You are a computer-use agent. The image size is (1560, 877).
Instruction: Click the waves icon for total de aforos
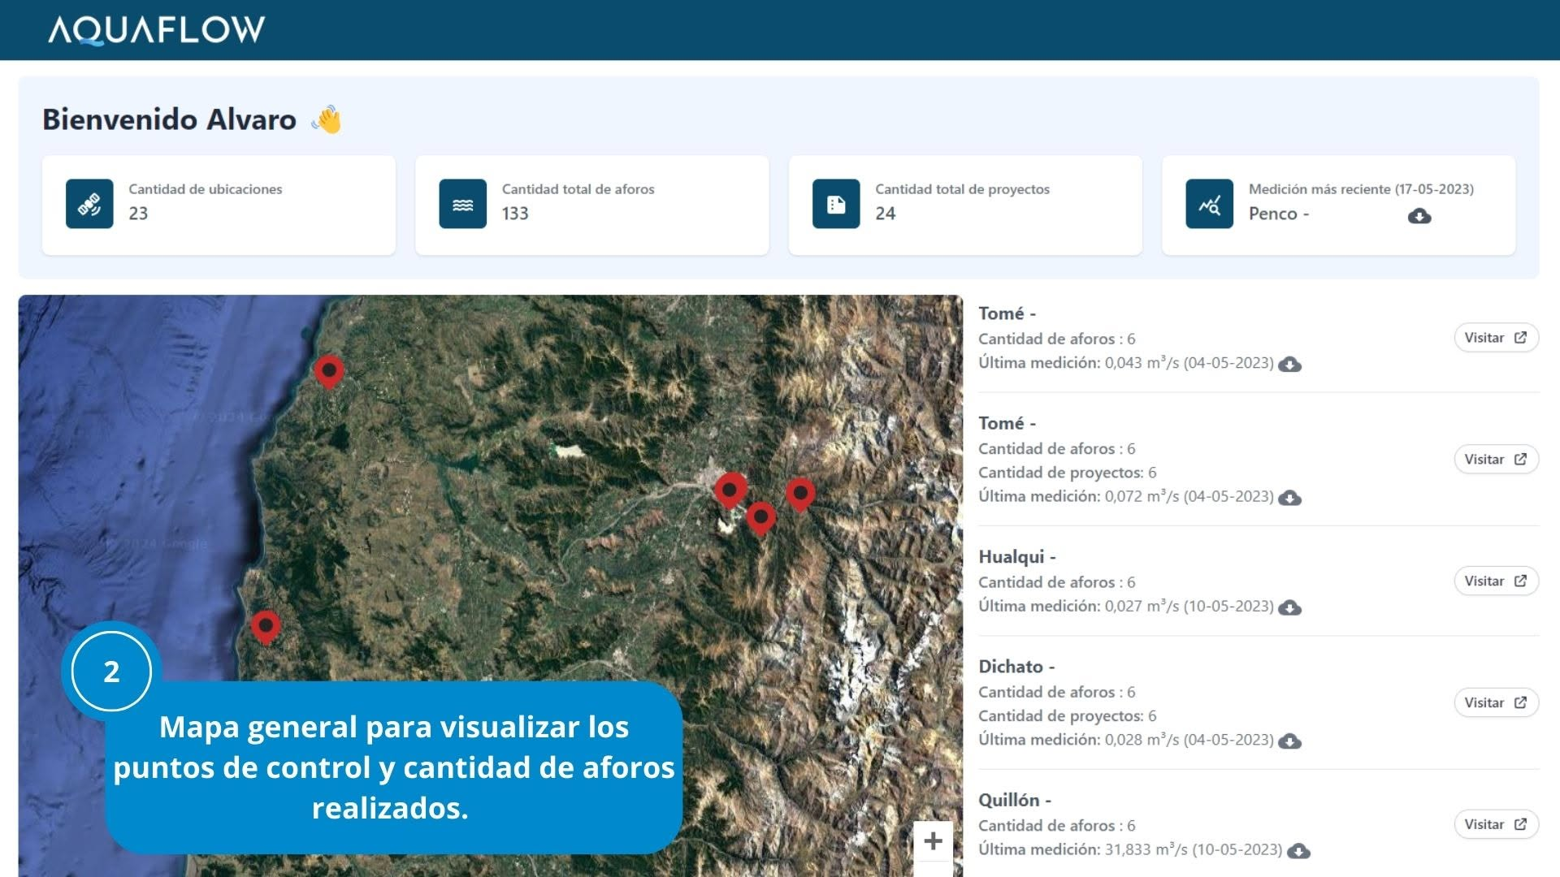462,204
